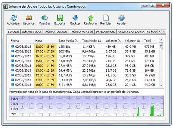
Task: Show previous tabs with left scroll arrow
Action: [x=159, y=32]
